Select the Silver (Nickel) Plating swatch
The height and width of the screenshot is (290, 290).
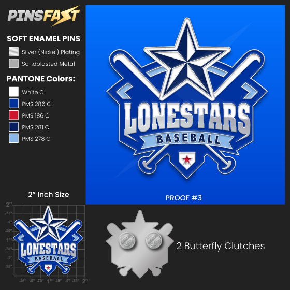point(13,52)
